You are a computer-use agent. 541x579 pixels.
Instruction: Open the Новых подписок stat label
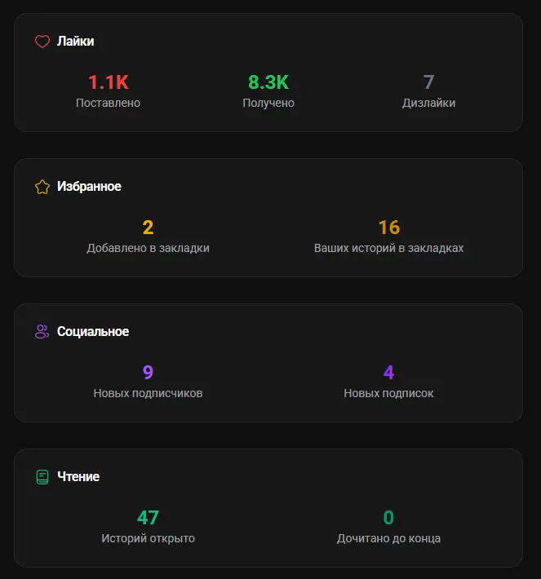[x=388, y=393]
